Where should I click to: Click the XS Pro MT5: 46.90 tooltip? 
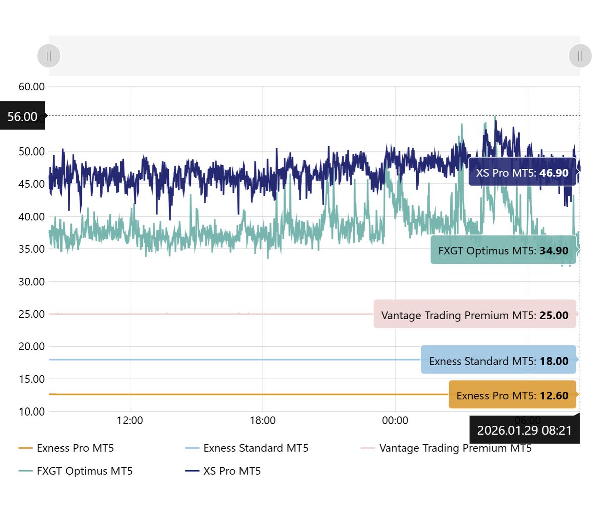(522, 172)
